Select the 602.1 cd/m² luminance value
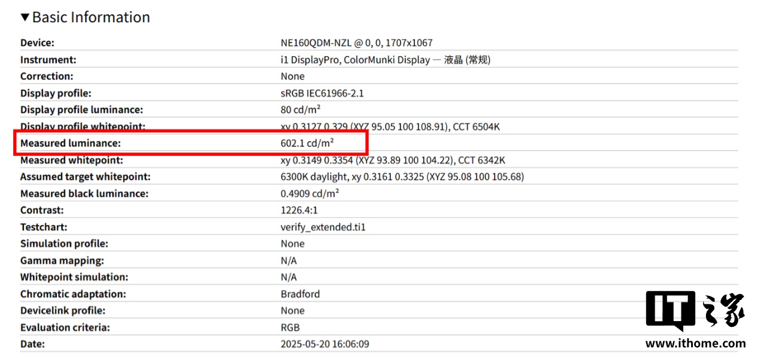Screen dimensions: 758x358 pyautogui.click(x=307, y=143)
